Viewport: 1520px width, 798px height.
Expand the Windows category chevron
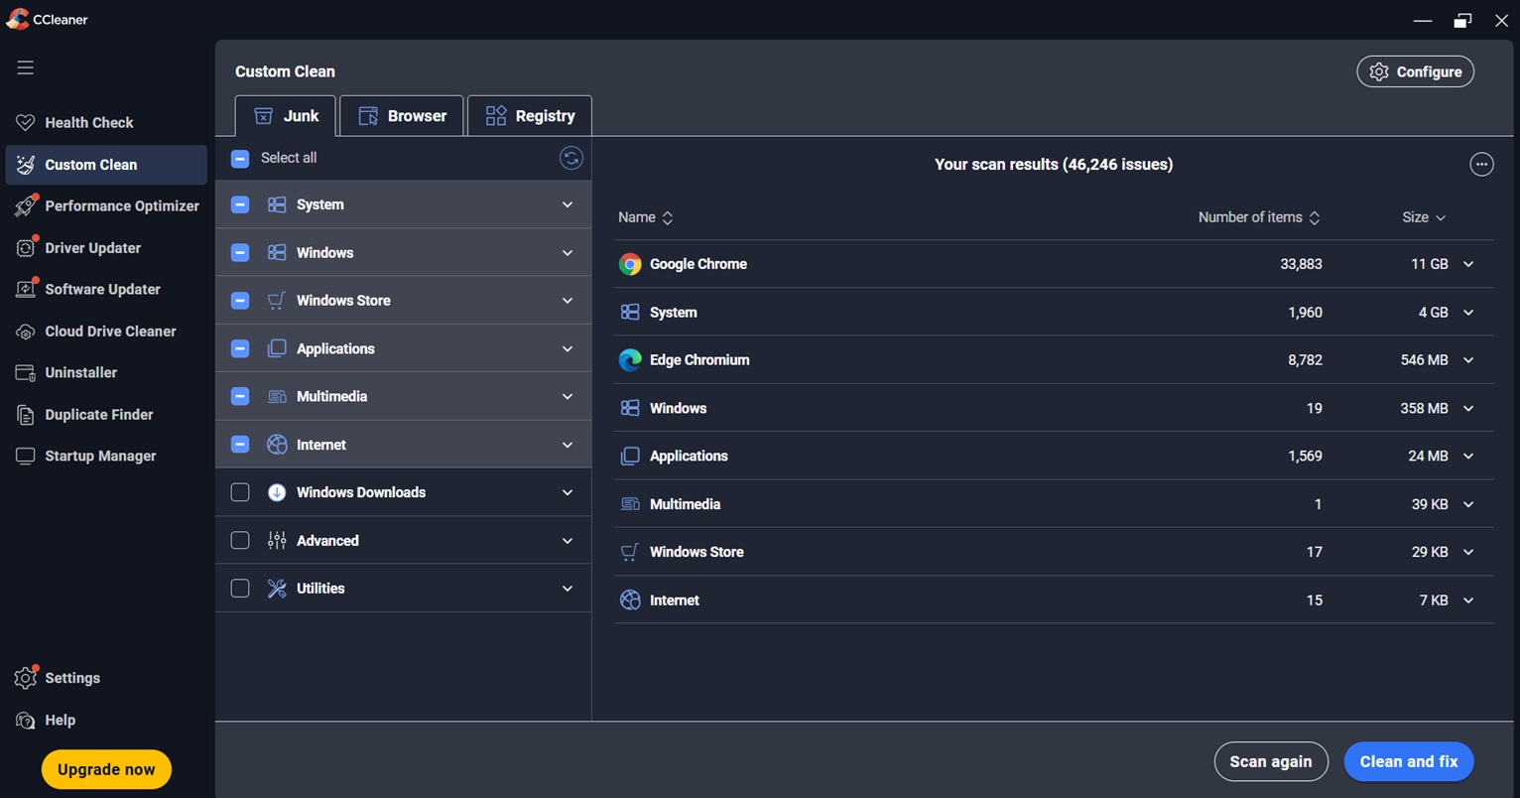(x=568, y=253)
